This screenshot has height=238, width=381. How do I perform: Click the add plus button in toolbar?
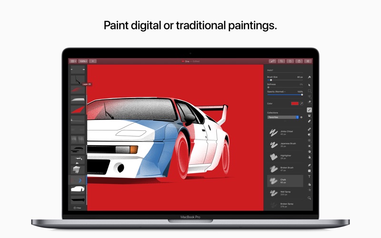tap(92, 61)
